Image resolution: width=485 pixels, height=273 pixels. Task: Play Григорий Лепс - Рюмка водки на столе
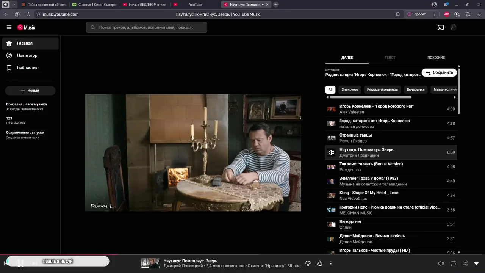[391, 210]
